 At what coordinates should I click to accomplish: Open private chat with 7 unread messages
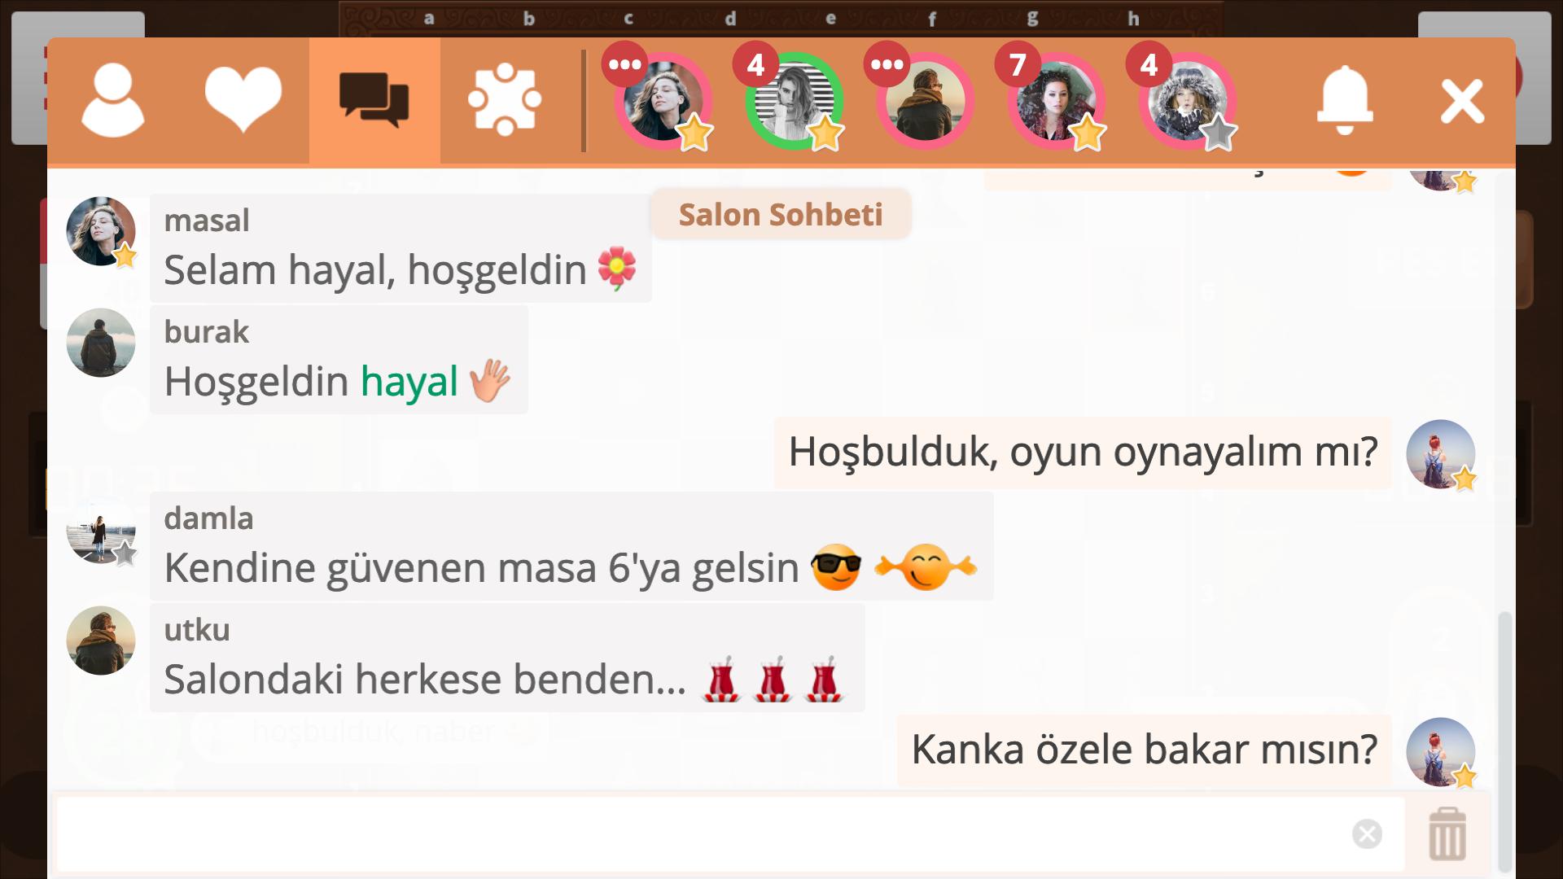1056,102
